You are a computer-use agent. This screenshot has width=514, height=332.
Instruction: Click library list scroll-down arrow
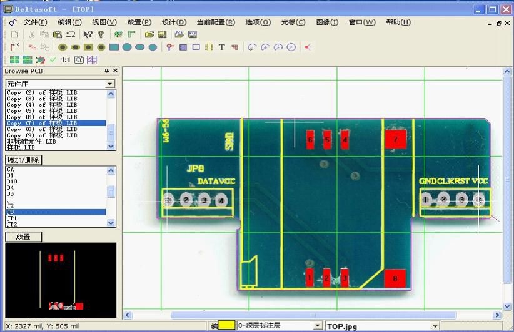pyautogui.click(x=111, y=146)
